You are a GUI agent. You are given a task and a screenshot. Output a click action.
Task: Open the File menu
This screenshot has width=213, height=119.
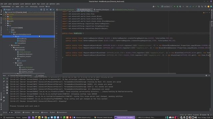(x=2, y=4)
